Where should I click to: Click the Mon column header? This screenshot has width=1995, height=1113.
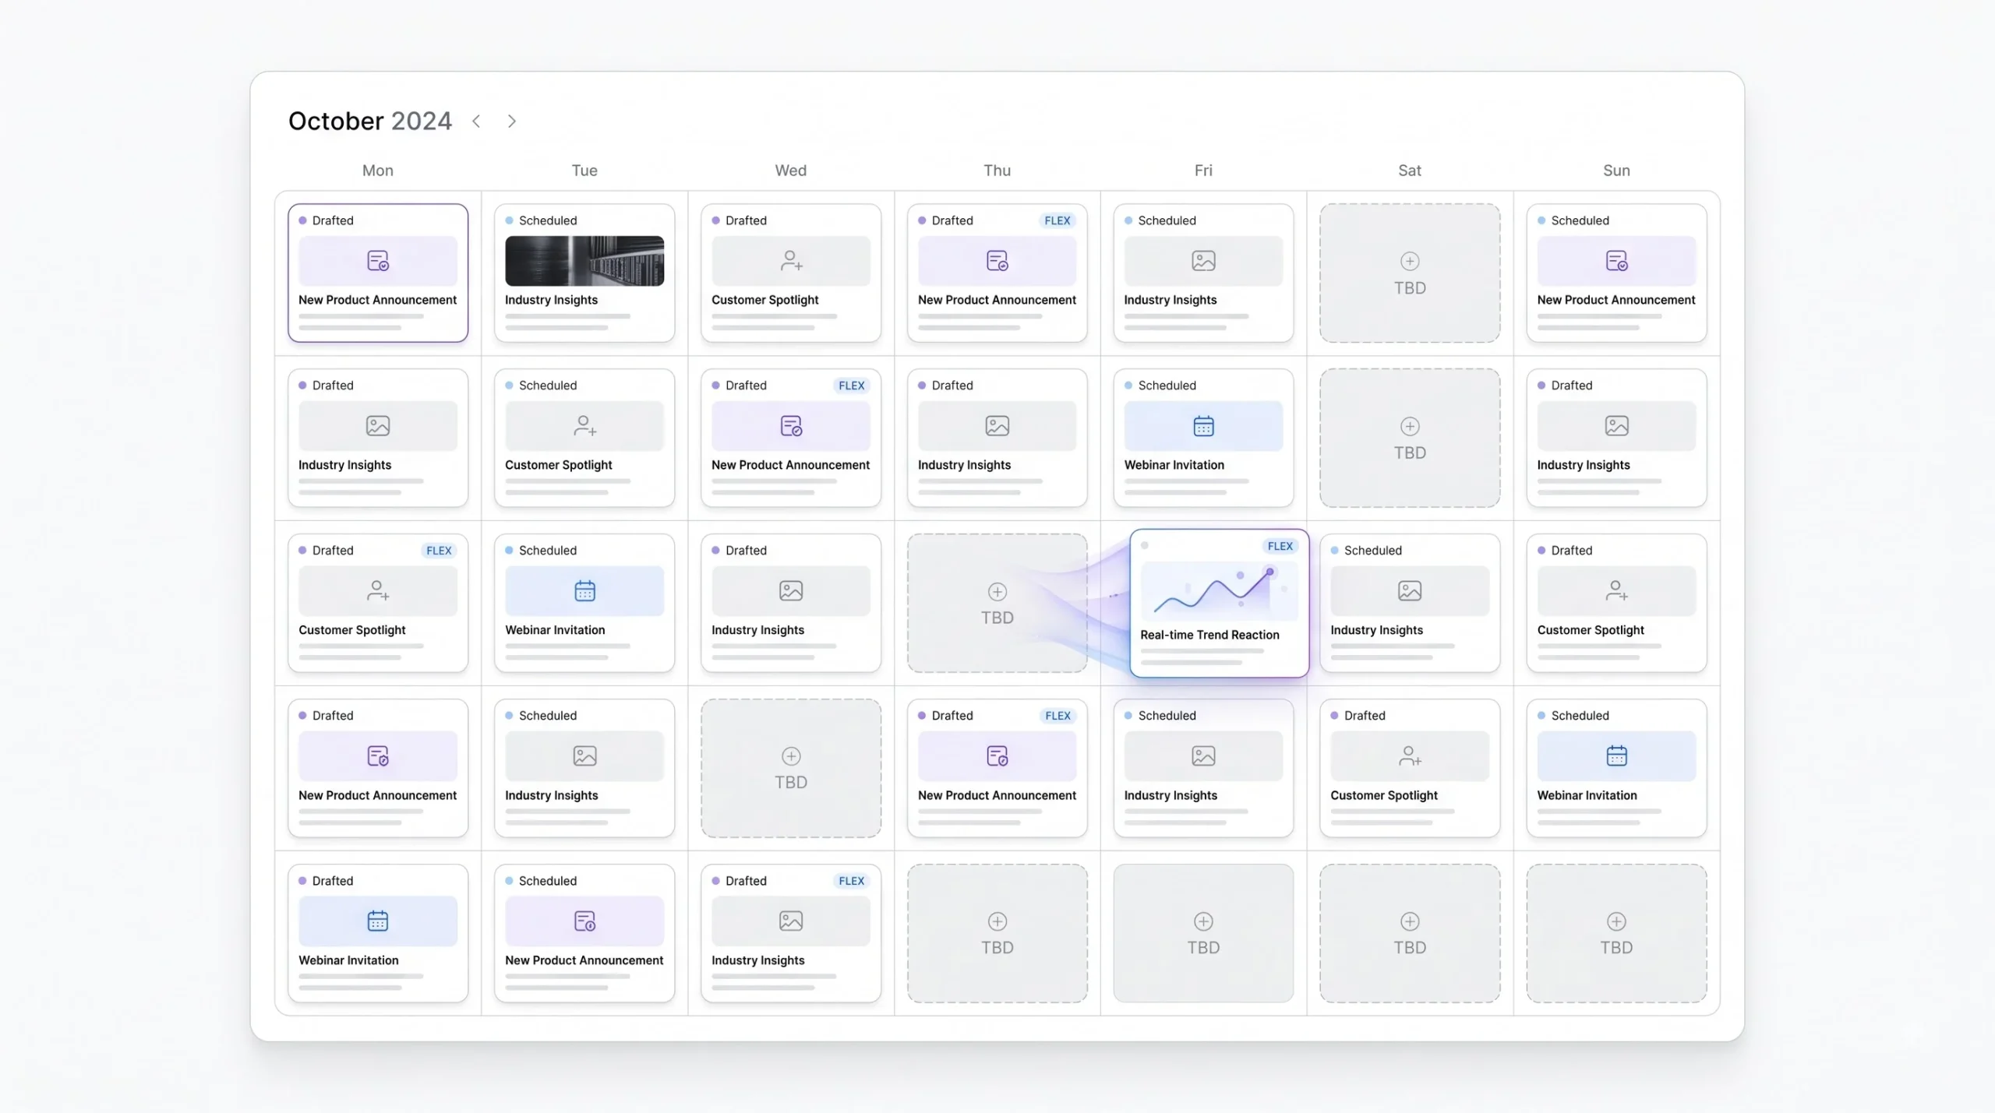378,170
